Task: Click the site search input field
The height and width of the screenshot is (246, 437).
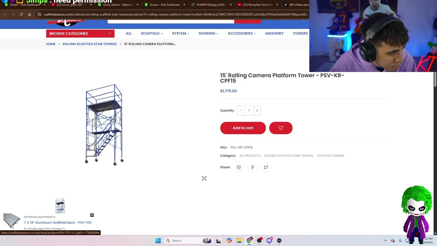Action: (x=171, y=21)
